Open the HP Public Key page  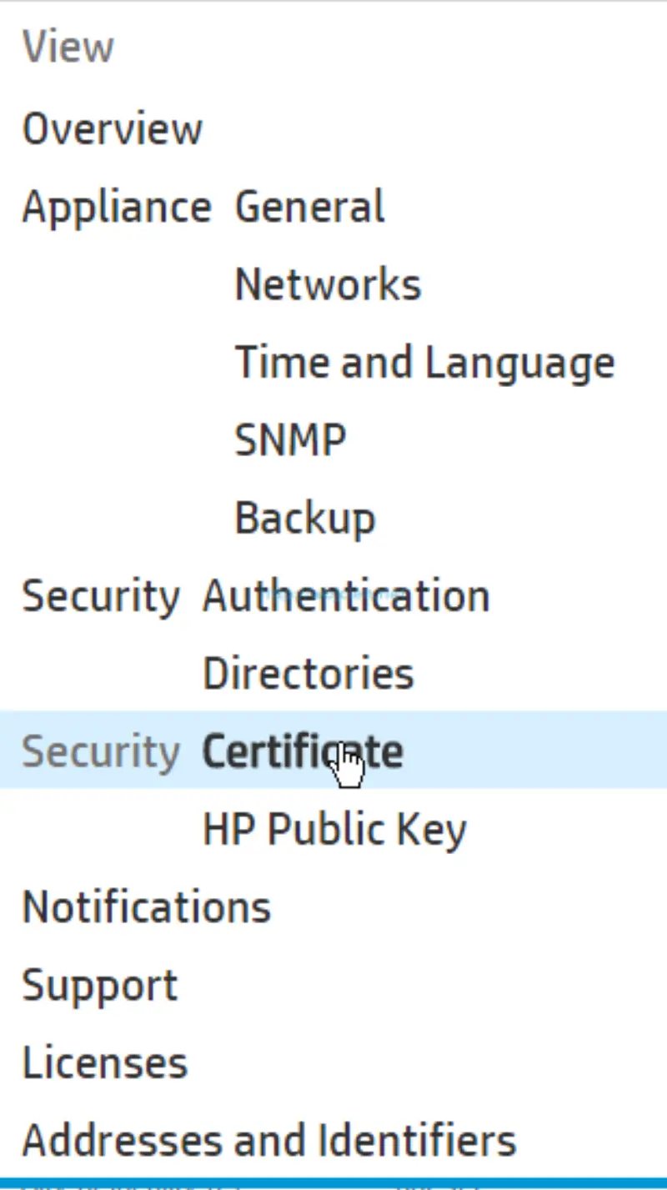pos(333,827)
